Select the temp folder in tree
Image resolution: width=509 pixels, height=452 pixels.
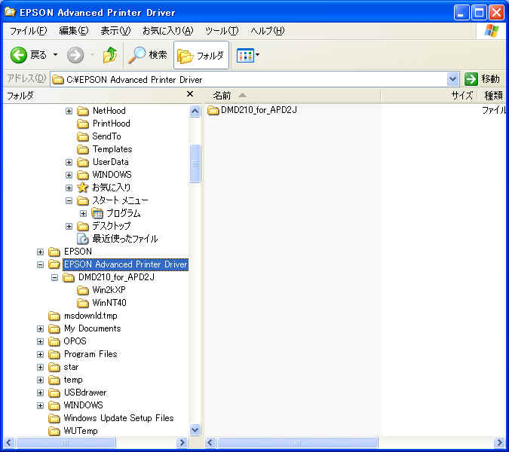click(66, 380)
